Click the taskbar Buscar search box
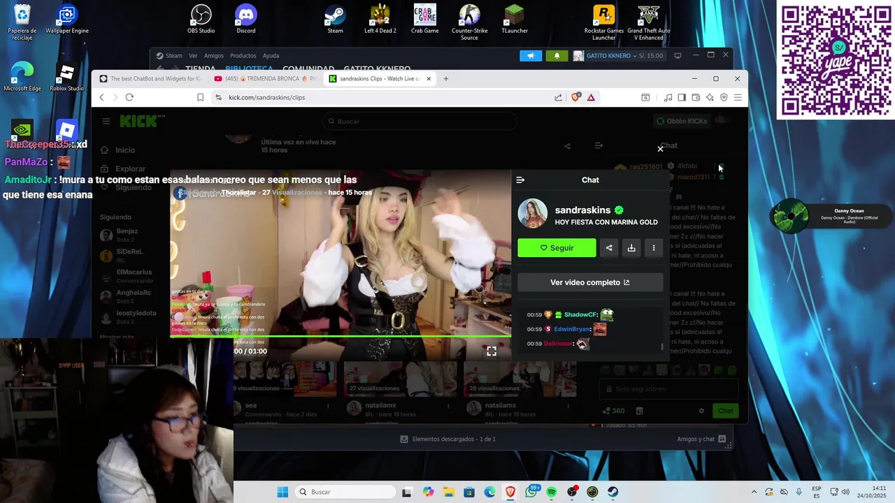The width and height of the screenshot is (895, 503). coord(345,492)
